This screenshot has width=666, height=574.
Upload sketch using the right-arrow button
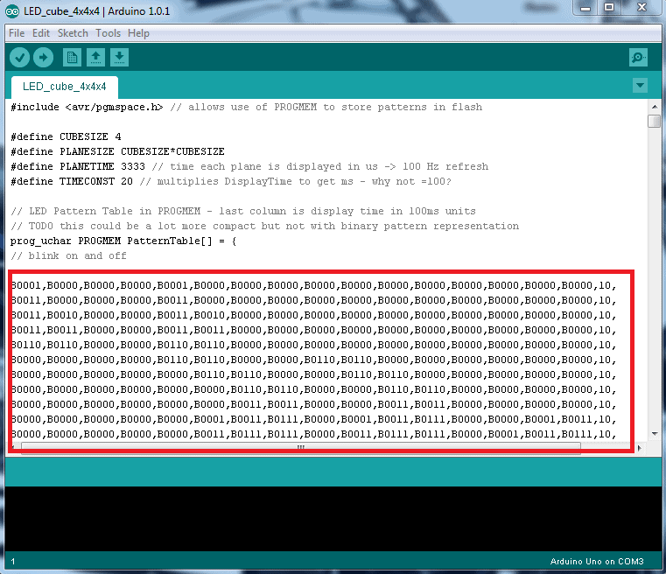coord(44,58)
